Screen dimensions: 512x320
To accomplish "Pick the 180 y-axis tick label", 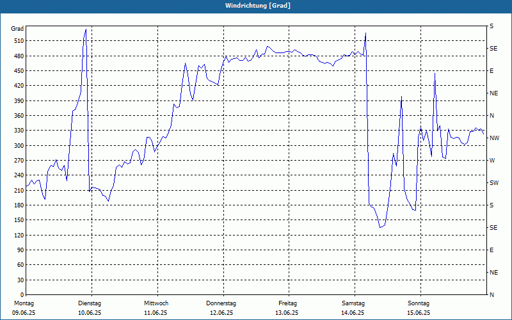I will click(19, 205).
